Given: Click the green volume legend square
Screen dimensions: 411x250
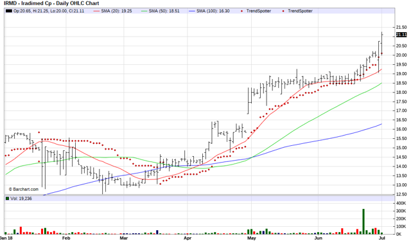Looking at the screenshot, I should [7, 199].
